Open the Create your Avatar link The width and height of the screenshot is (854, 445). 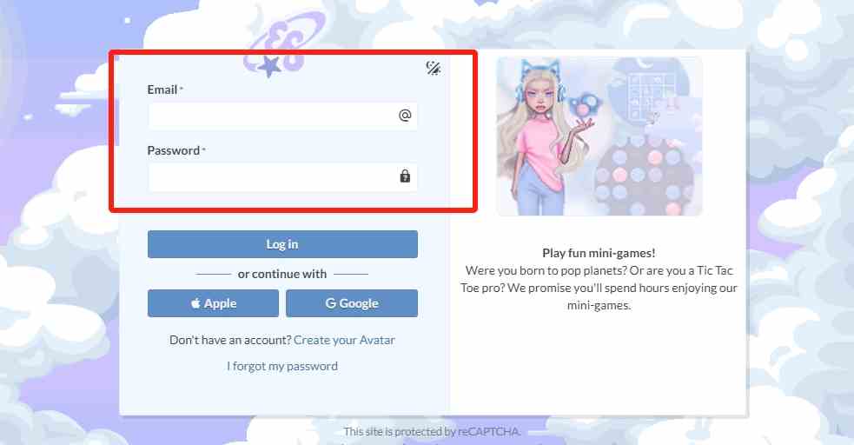pos(344,340)
